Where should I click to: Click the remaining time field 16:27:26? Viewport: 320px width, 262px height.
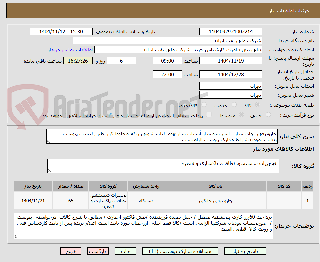coord(78,61)
